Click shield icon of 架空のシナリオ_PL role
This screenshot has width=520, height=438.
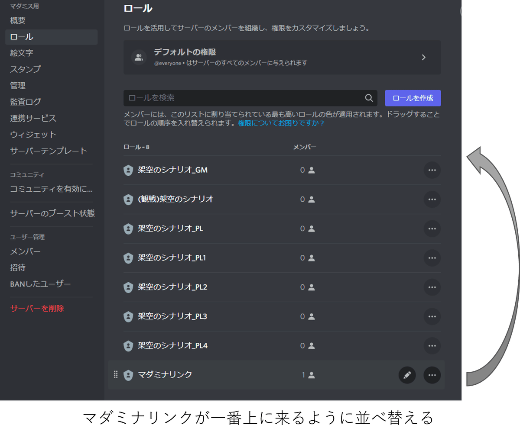pos(128,229)
